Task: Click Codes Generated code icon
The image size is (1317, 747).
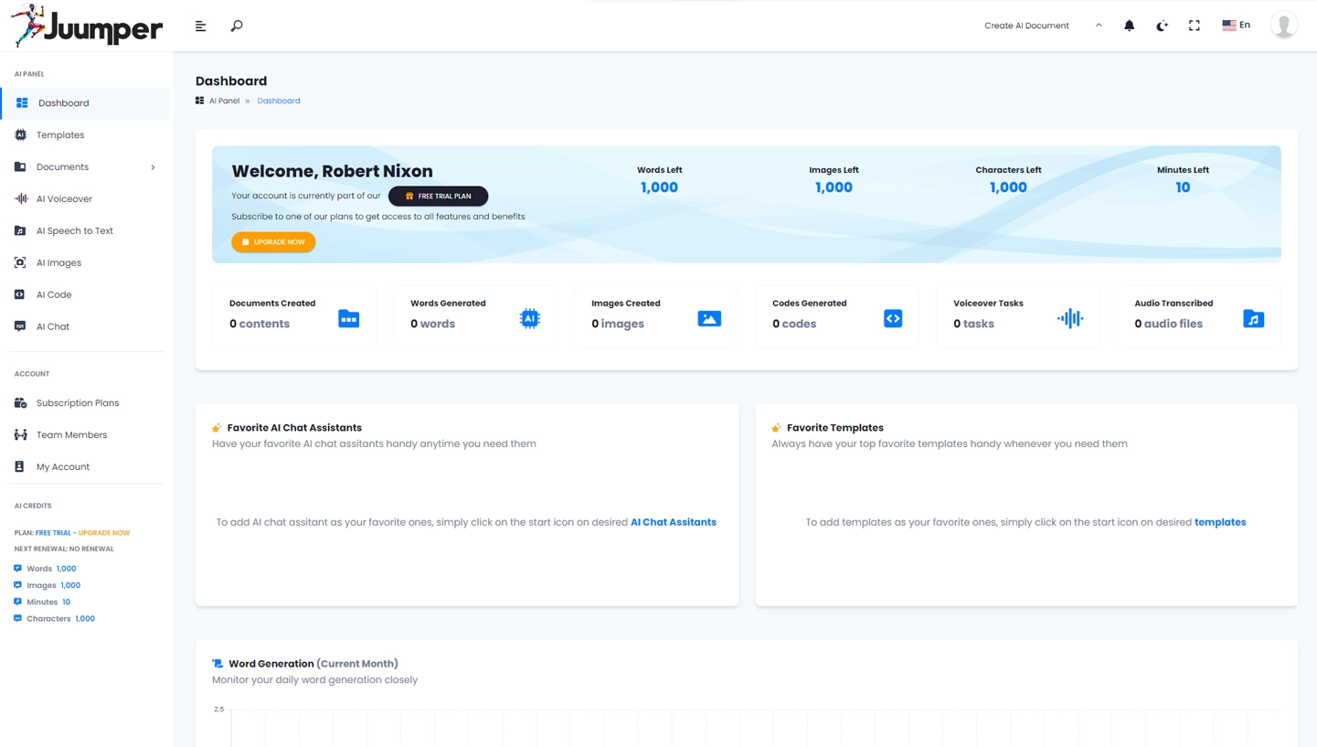Action: (x=893, y=318)
